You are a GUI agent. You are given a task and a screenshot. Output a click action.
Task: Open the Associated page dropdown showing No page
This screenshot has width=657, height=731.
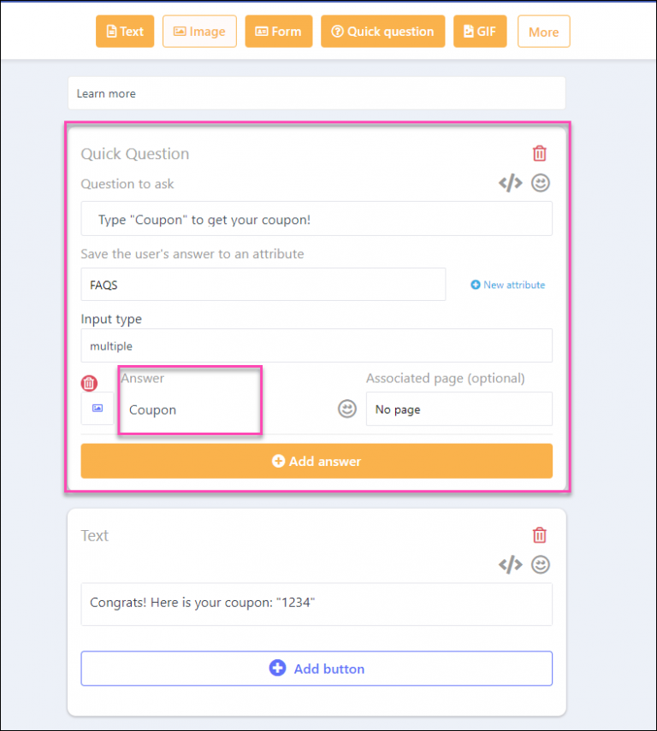[x=459, y=409]
